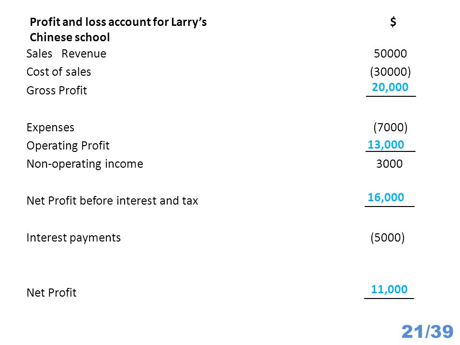Select the (30000) cost of sales figure

pos(390,72)
